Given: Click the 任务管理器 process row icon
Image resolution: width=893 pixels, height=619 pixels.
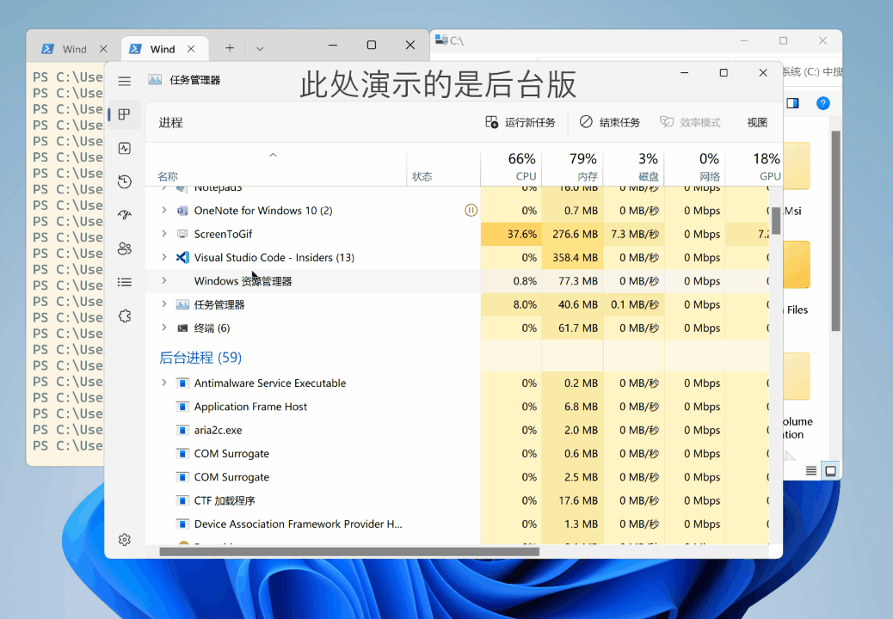Looking at the screenshot, I should coord(182,304).
